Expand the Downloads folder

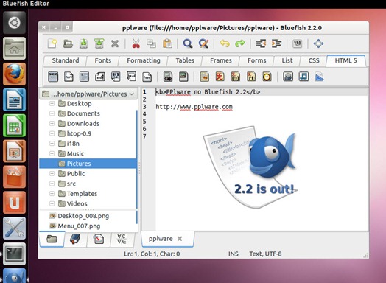point(52,123)
